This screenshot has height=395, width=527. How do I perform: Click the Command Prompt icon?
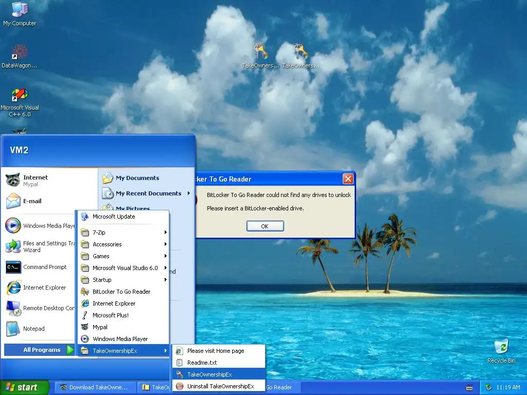click(x=13, y=267)
